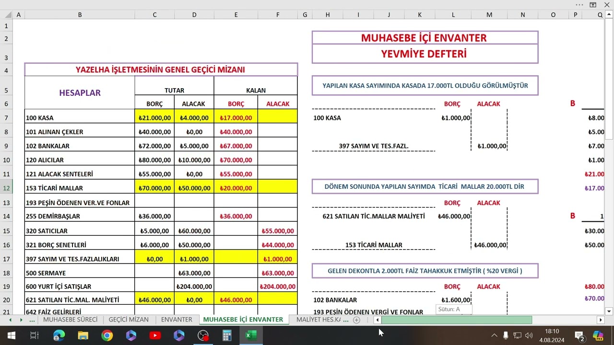The width and height of the screenshot is (614, 345).
Task: Select column L header
Action: pos(453,15)
